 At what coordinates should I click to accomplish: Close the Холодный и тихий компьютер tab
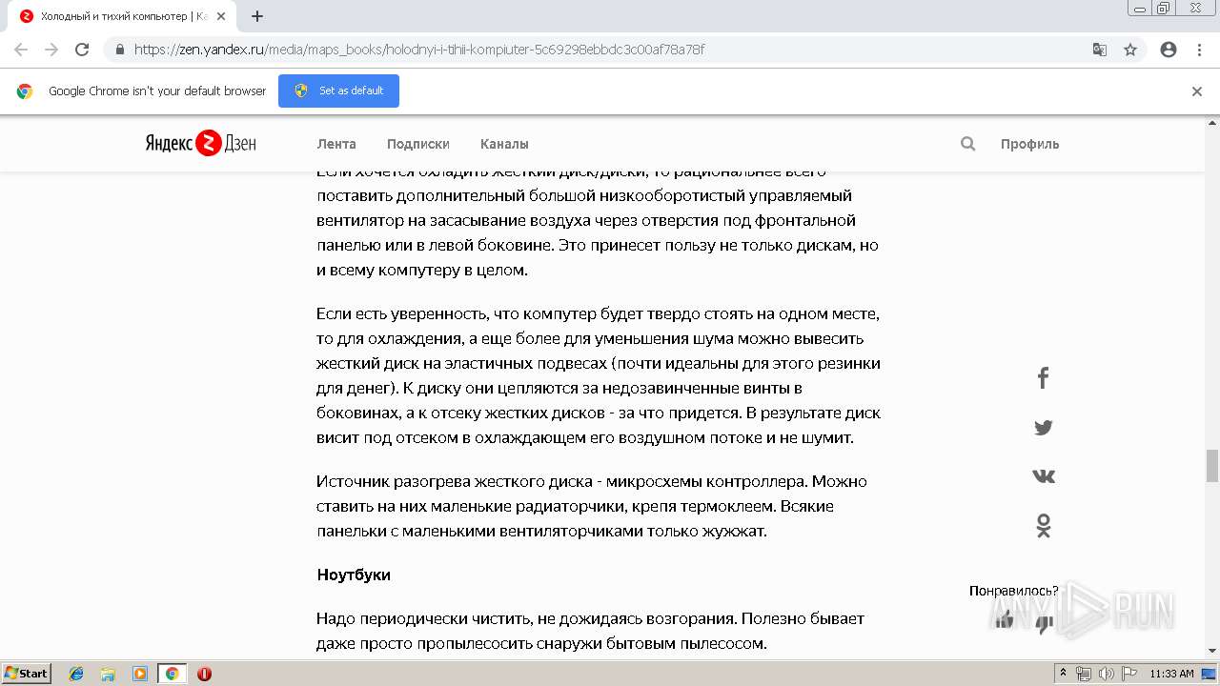pos(220,16)
